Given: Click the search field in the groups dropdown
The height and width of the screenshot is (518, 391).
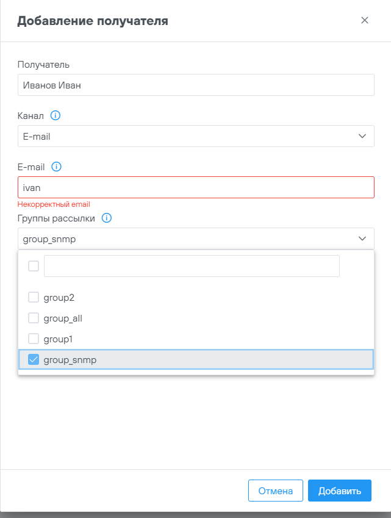Looking at the screenshot, I should (192, 266).
